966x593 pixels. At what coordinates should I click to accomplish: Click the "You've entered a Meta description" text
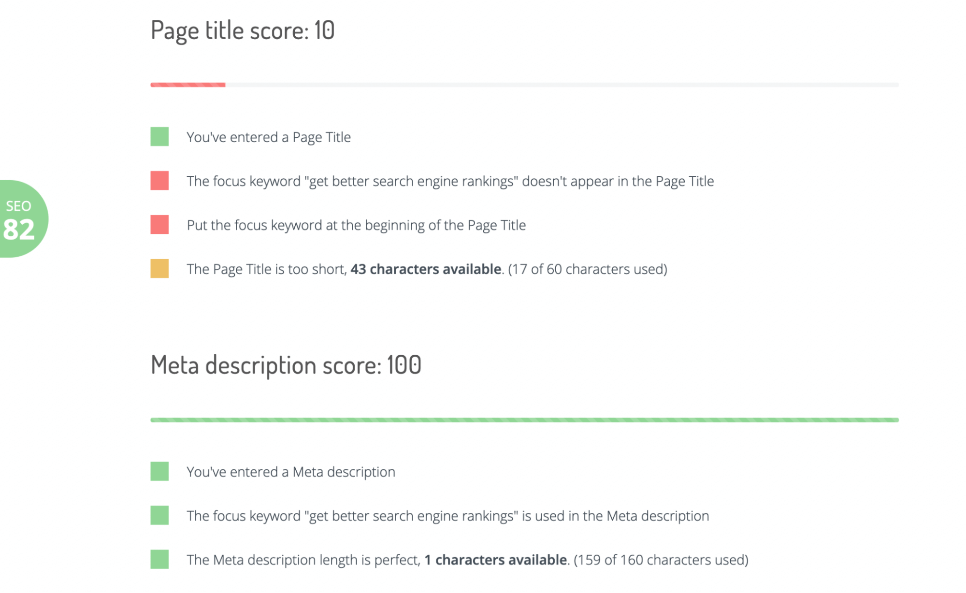[x=291, y=472]
